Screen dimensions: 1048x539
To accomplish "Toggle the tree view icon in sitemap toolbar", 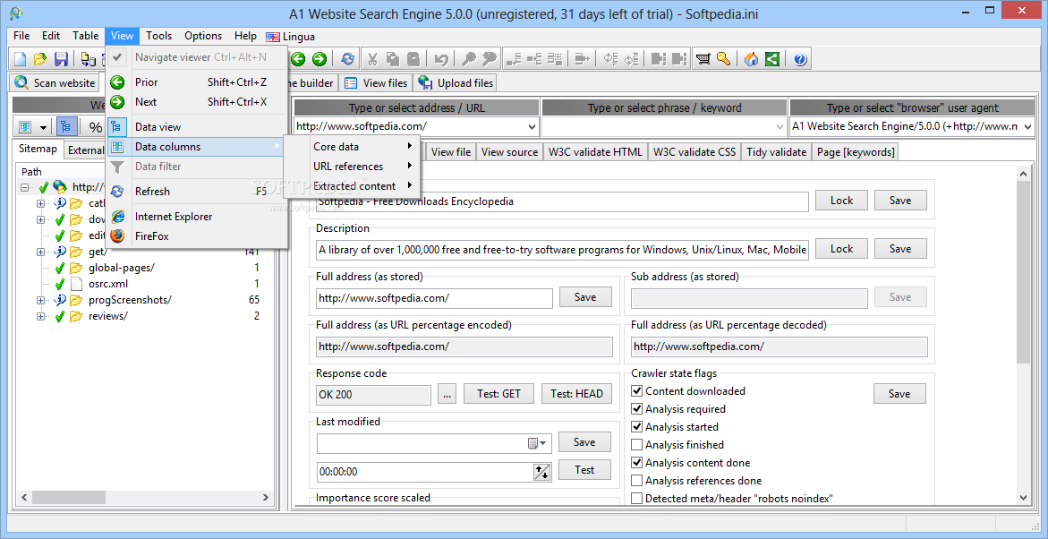I will (x=66, y=127).
